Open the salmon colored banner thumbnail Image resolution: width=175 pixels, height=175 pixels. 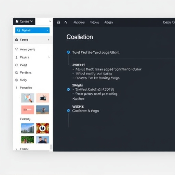[28, 110]
